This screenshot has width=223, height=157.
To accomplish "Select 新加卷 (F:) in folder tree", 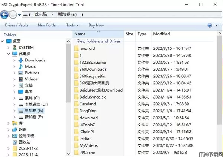I will [34, 117].
